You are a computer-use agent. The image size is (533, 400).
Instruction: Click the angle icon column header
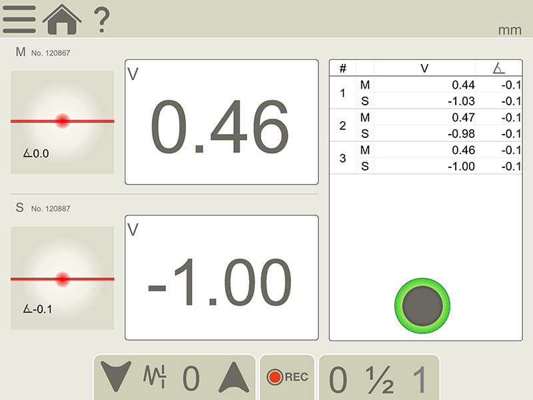click(498, 68)
